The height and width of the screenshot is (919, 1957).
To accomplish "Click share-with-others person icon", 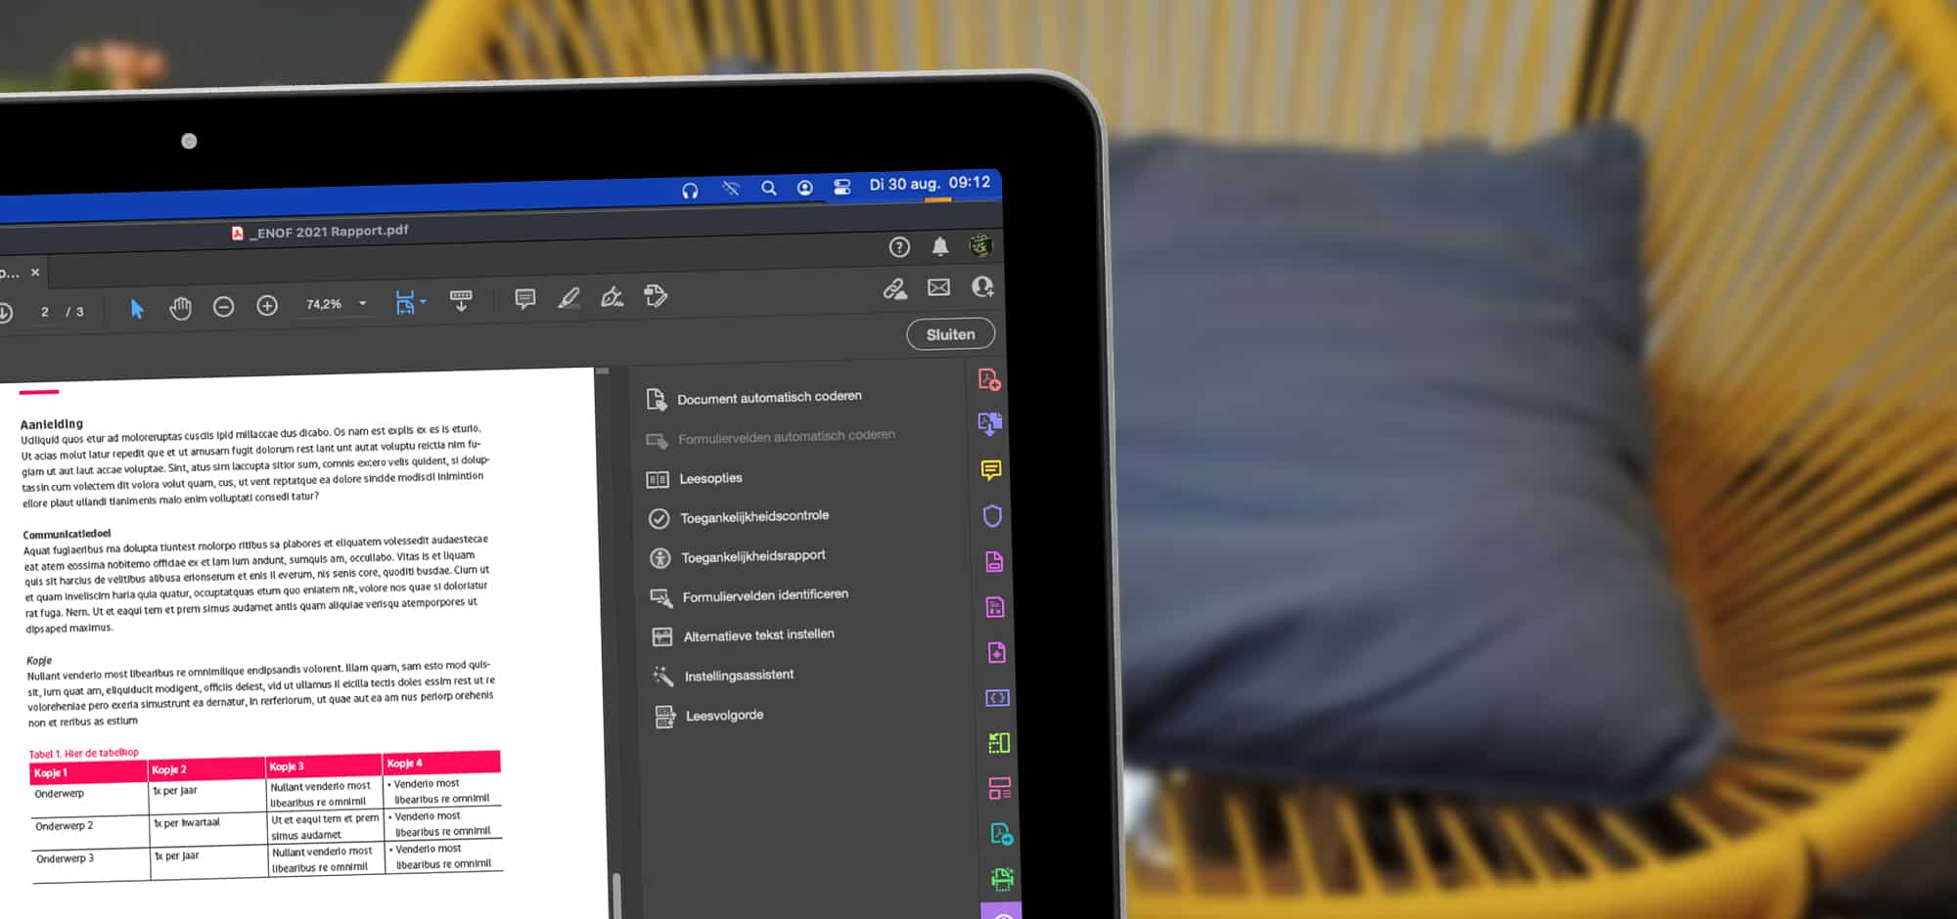I will pyautogui.click(x=982, y=286).
